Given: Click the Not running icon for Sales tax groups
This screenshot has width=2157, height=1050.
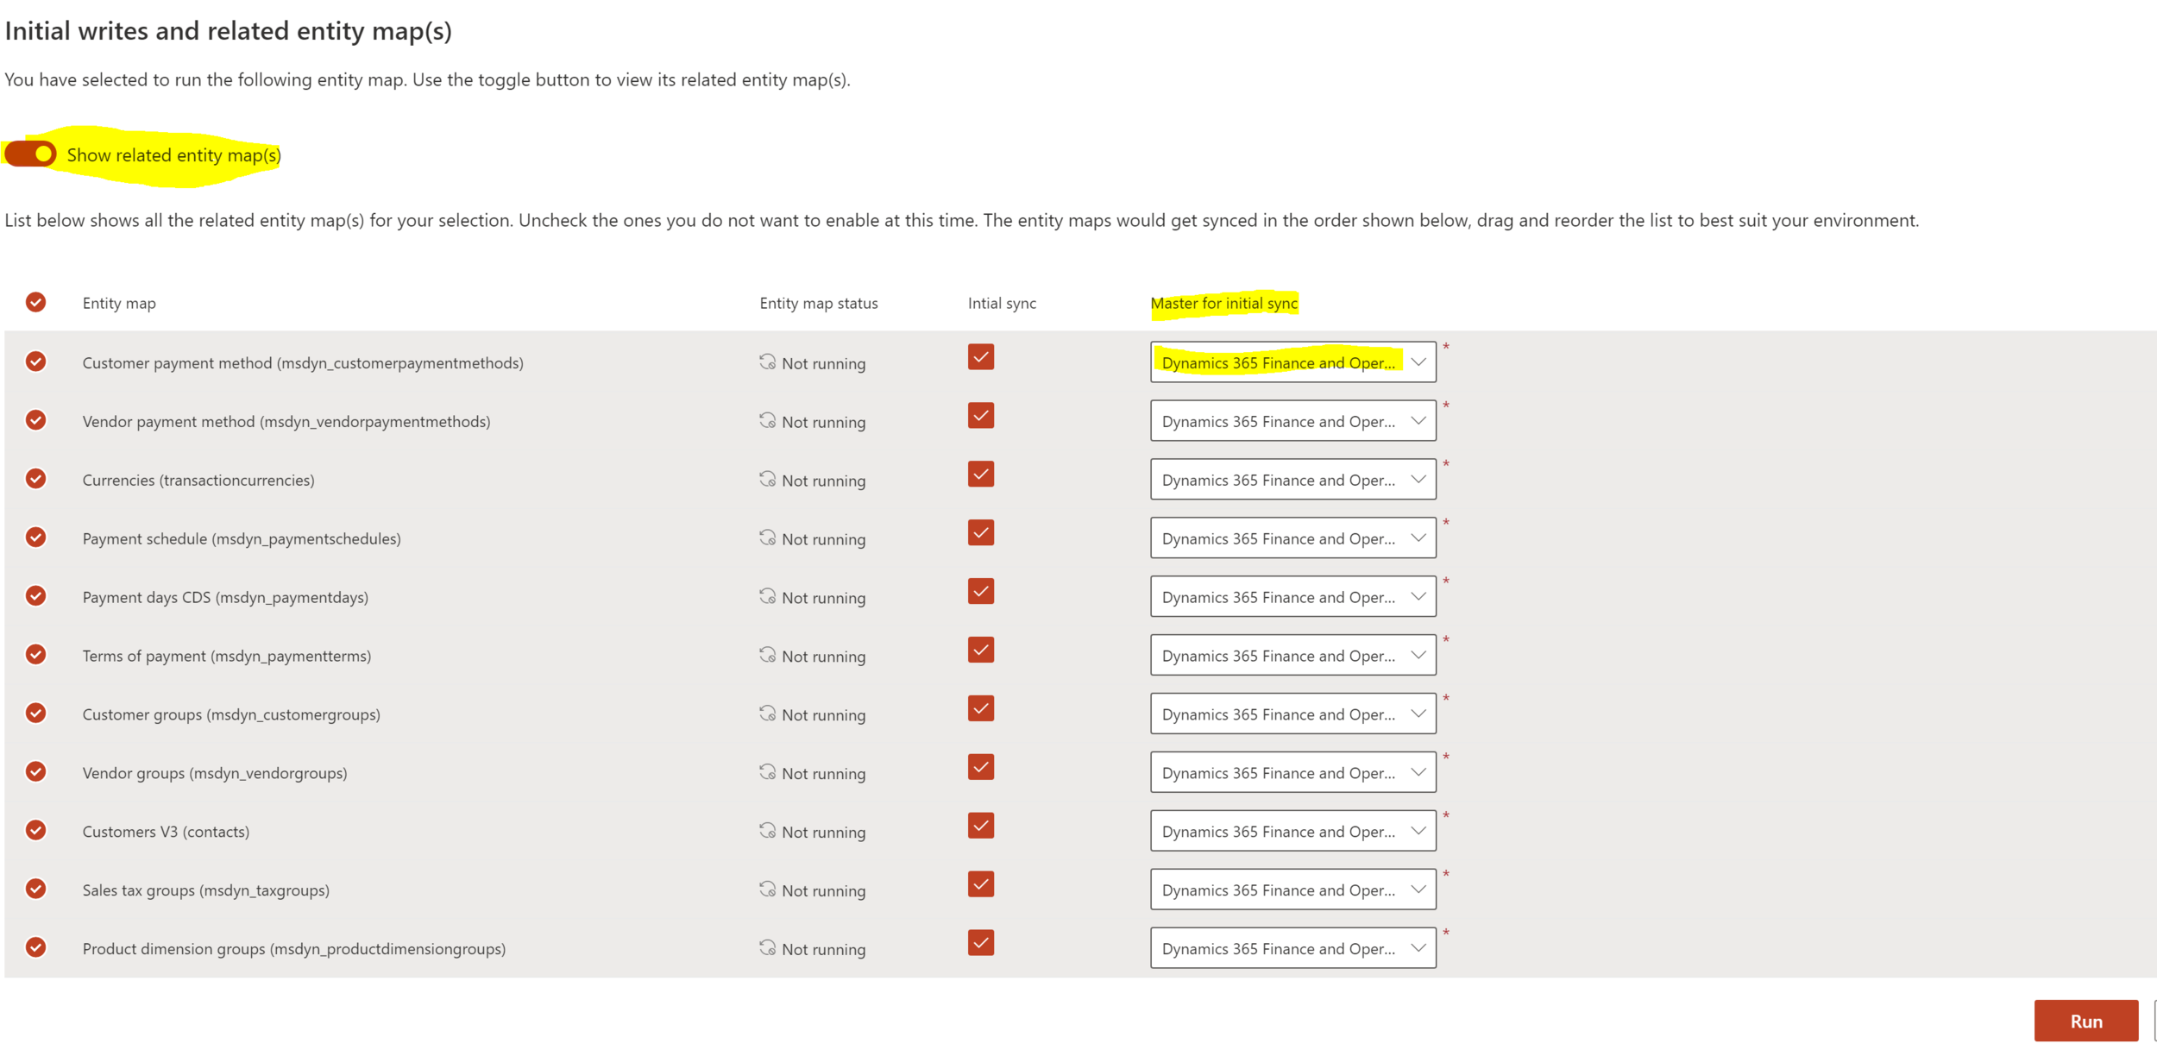Looking at the screenshot, I should point(767,890).
